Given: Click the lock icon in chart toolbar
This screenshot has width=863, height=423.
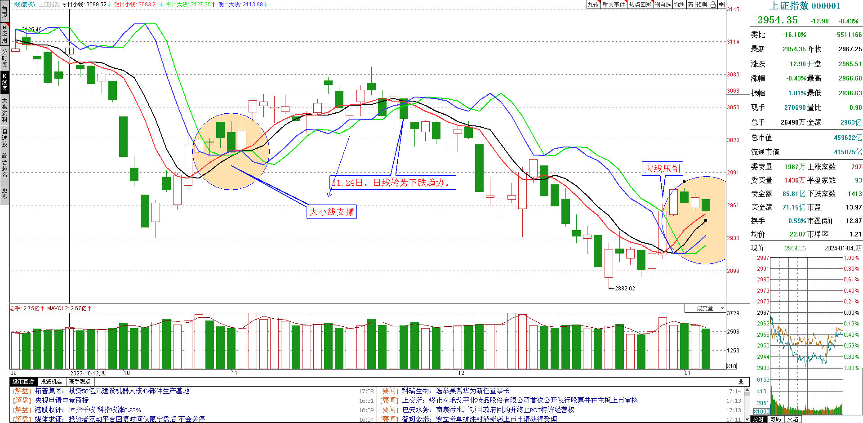Looking at the screenshot, I should click(x=713, y=4).
